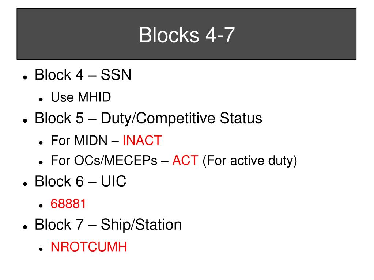Click the 'Block 7 – Ship/Station' heading
The image size is (374, 280).
(108, 225)
